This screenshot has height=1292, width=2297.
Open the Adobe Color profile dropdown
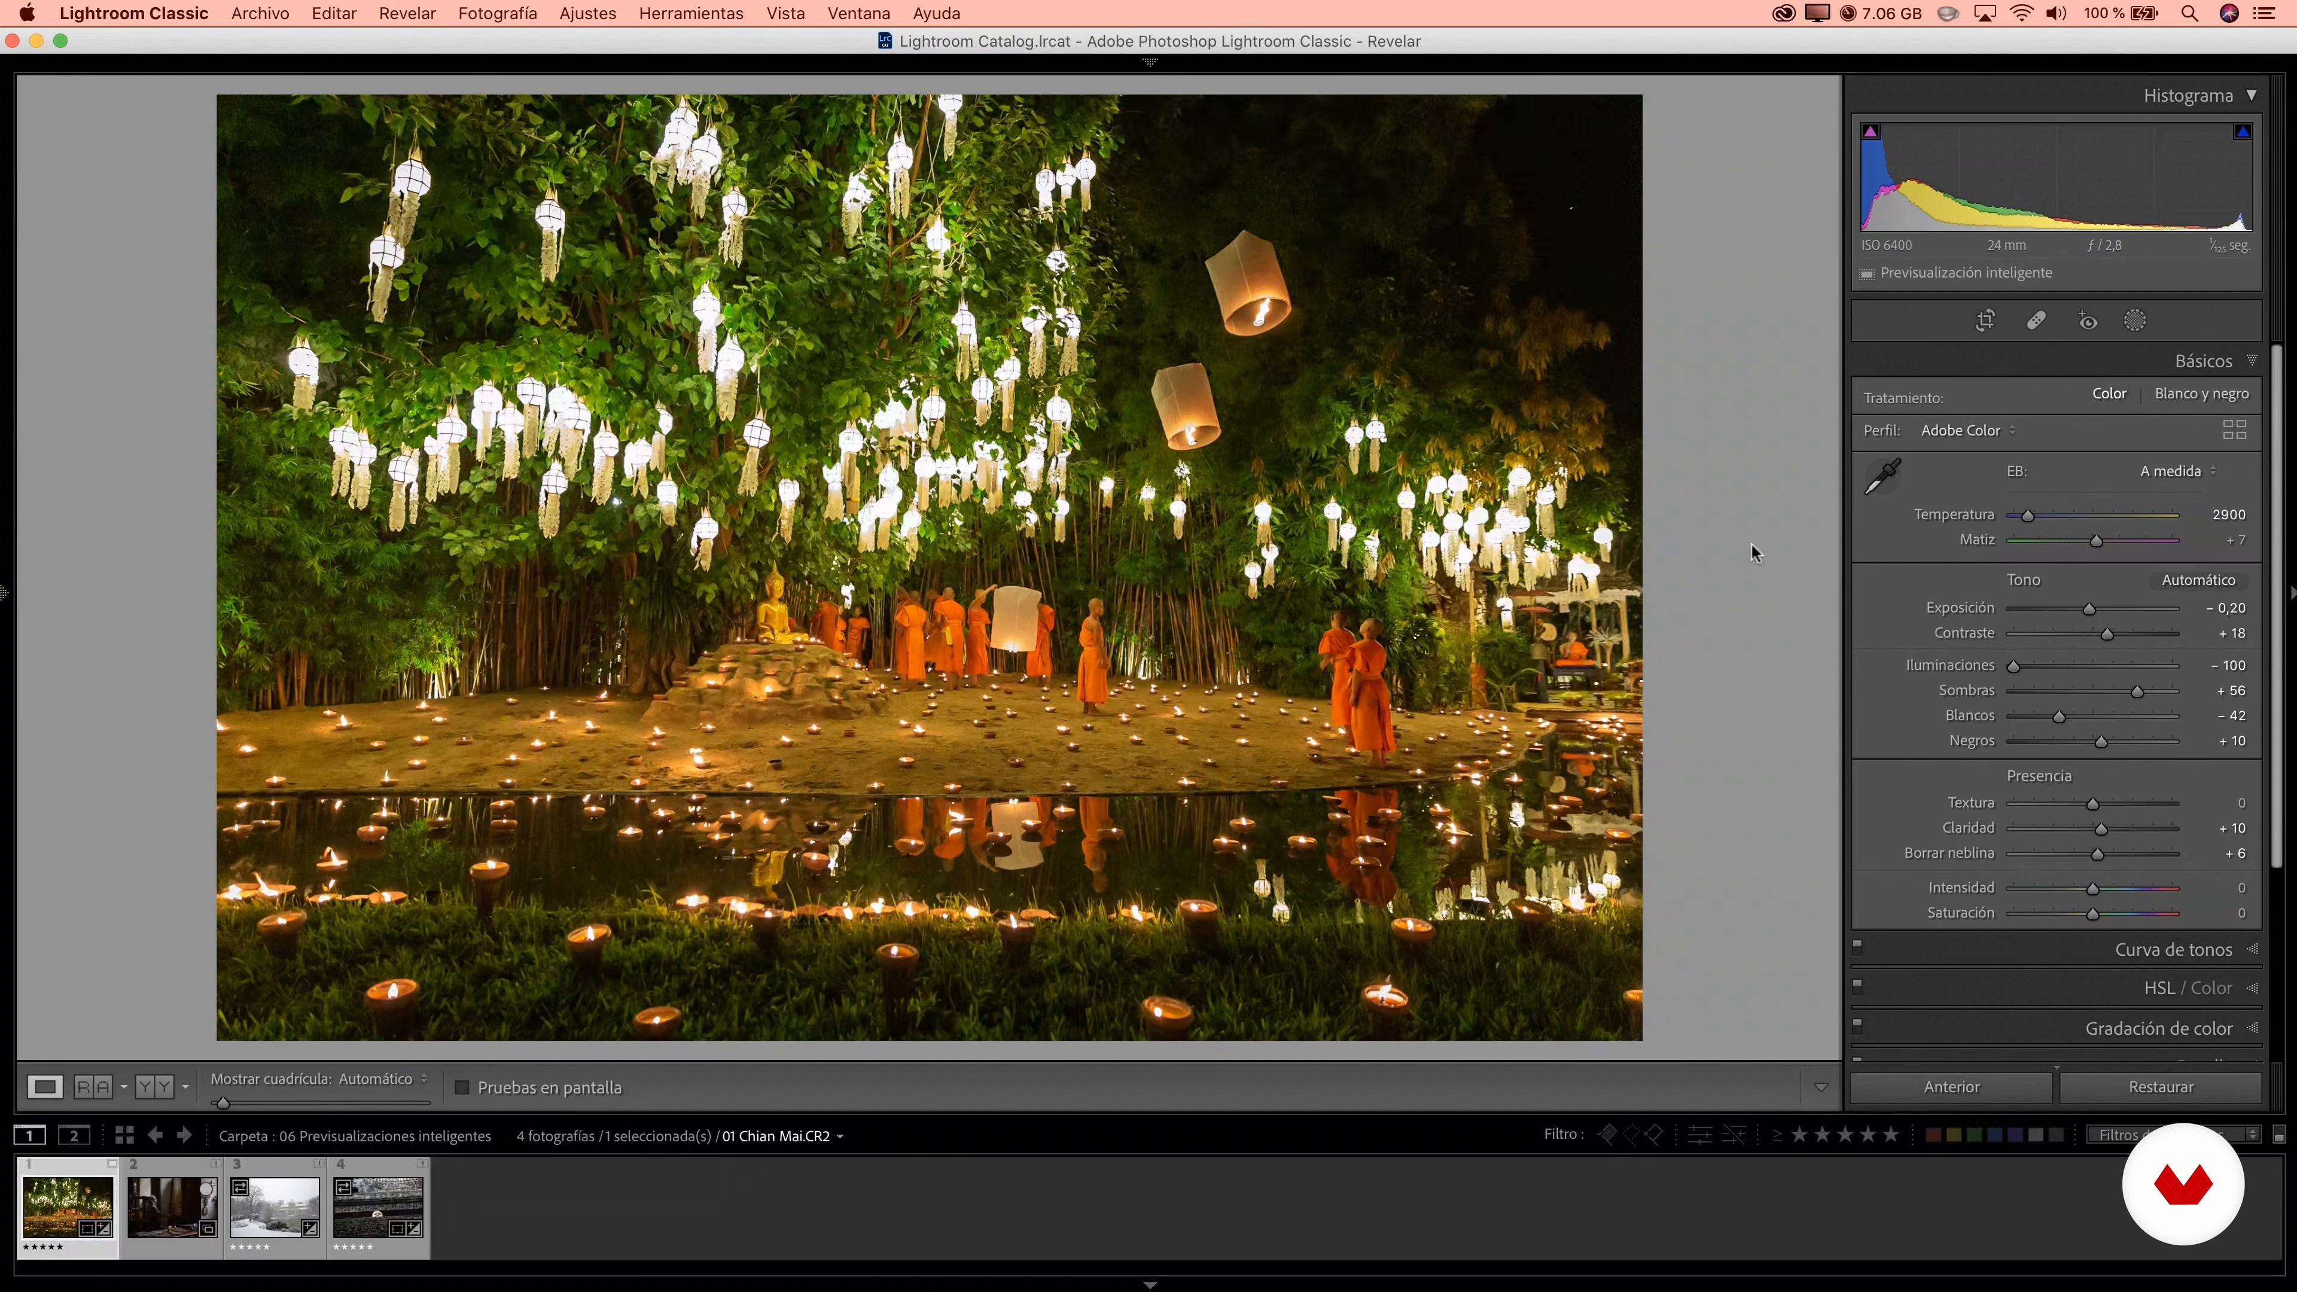[x=1967, y=431]
